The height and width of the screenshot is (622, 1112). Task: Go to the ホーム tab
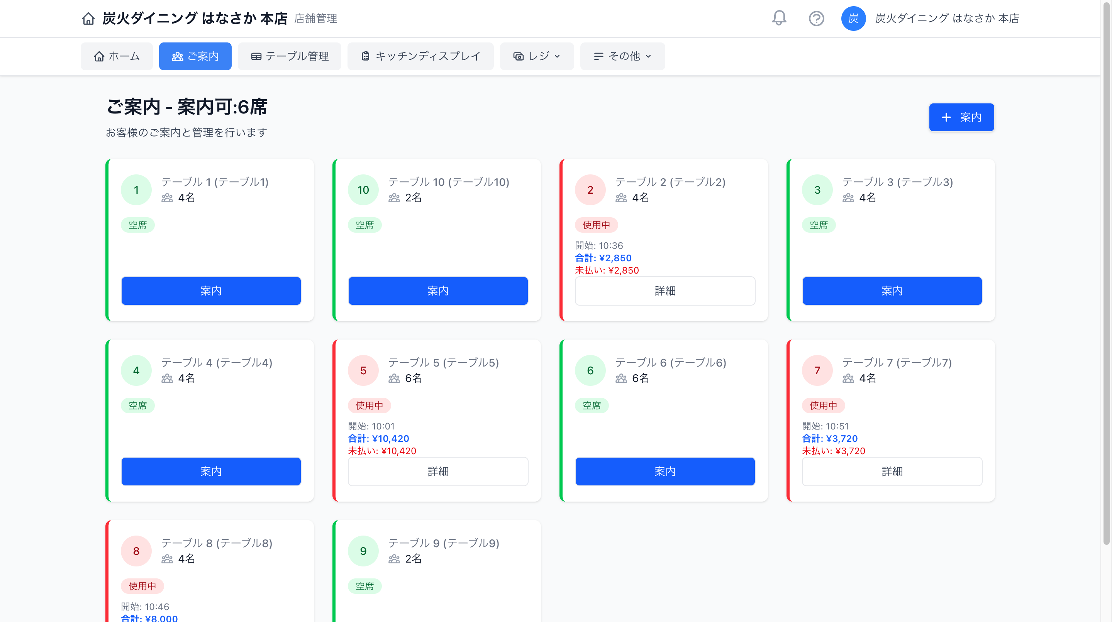tap(117, 56)
